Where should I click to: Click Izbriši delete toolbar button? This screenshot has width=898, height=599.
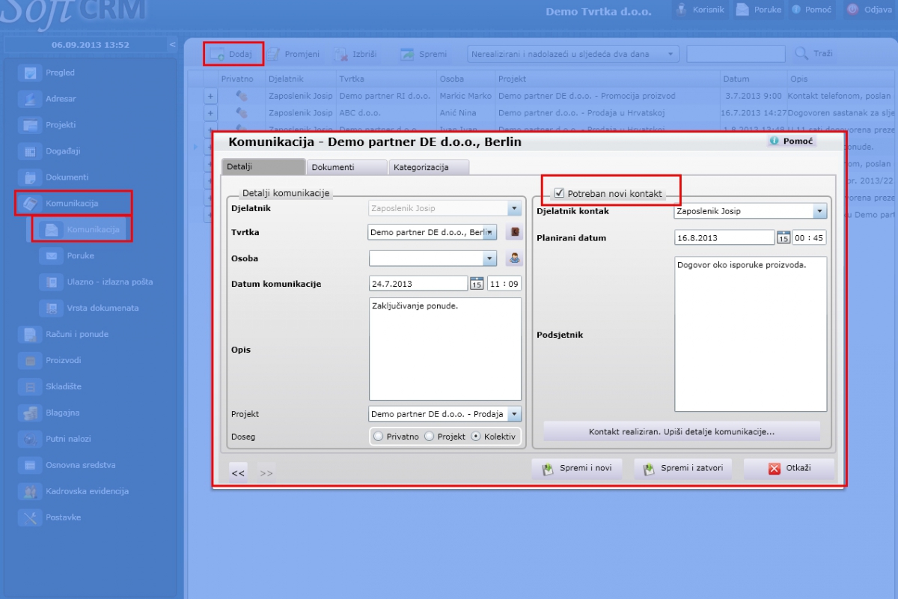[355, 54]
